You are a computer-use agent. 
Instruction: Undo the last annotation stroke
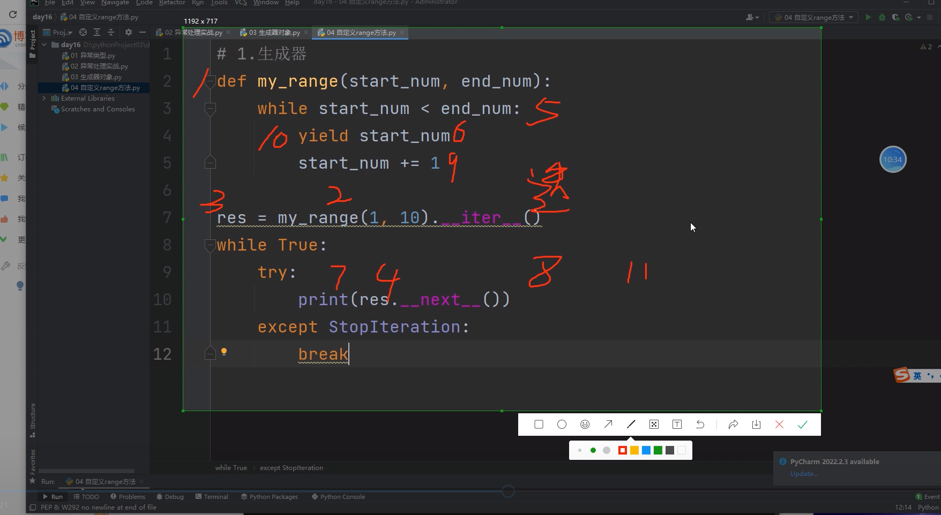point(700,425)
